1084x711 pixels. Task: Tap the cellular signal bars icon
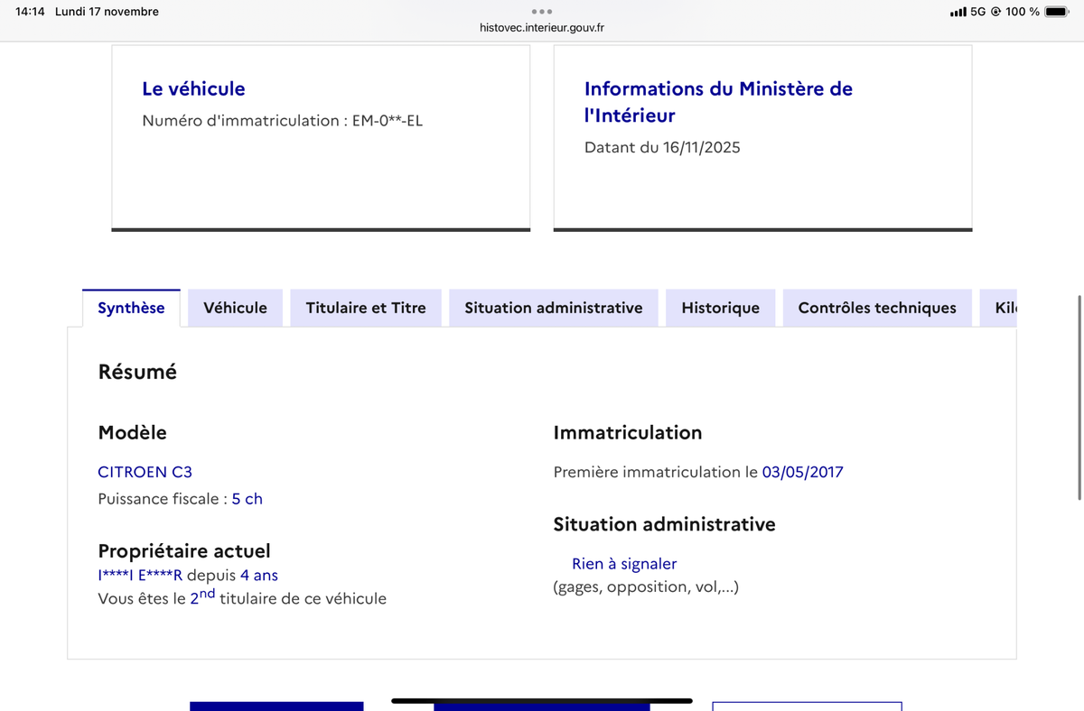tap(958, 12)
